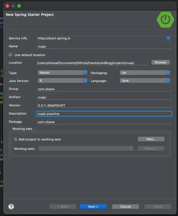Viewport: 178px width, 216px height.
Task: Click the Description field vuejs practice
Action: [104, 114]
